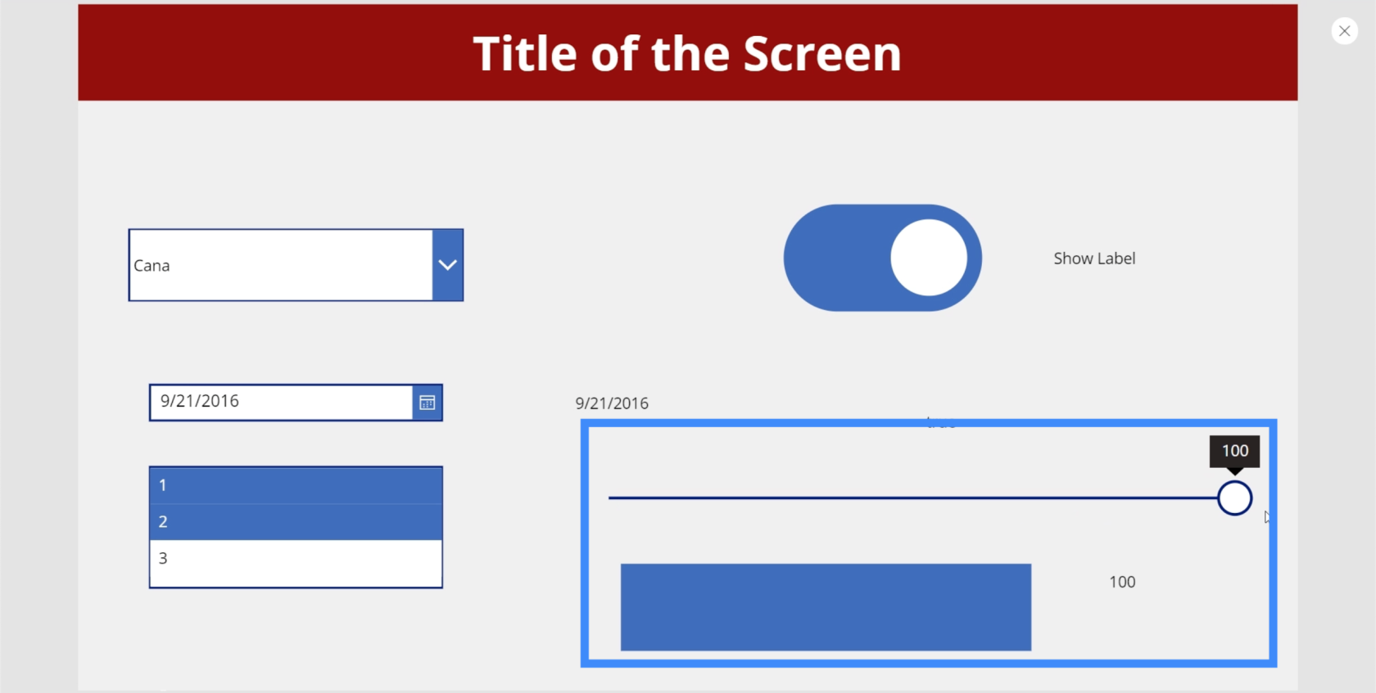Viewport: 1376px width, 693px height.
Task: Click the white toggle knob
Action: tap(929, 258)
